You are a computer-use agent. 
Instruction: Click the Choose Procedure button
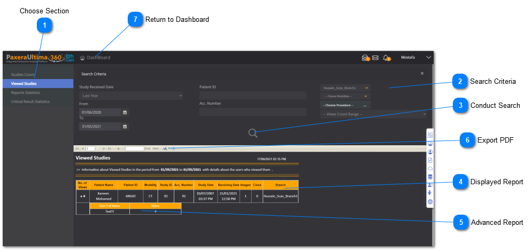pos(345,105)
